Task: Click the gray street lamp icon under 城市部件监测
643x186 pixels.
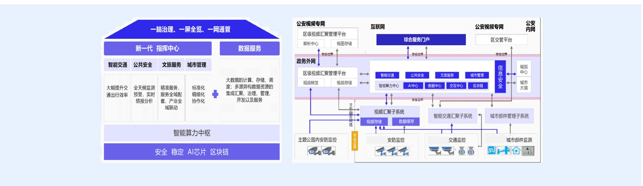Action: click(528, 151)
